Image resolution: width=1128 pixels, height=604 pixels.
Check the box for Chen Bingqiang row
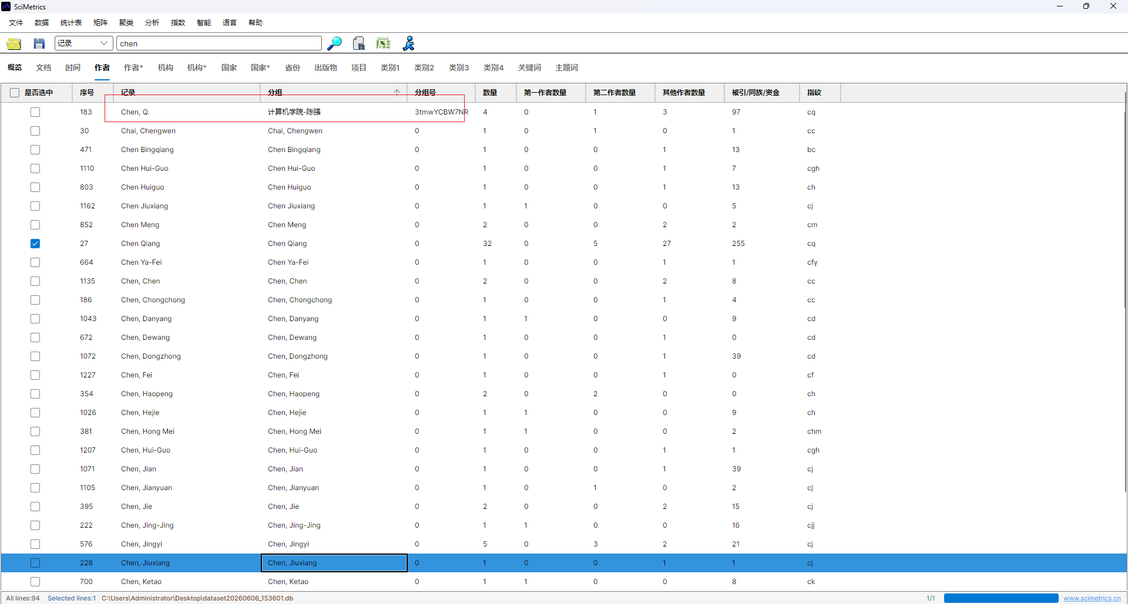pyautogui.click(x=35, y=150)
